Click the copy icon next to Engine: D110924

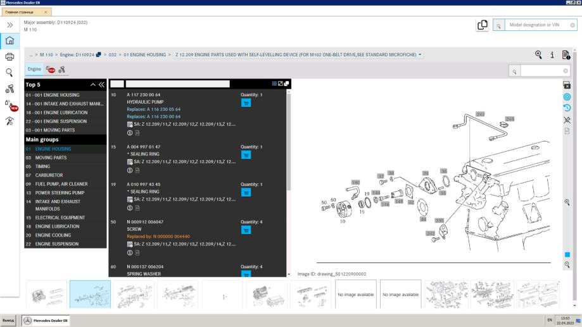[x=98, y=54]
